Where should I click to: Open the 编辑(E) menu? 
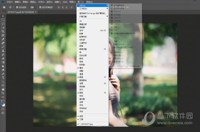(x=18, y=2)
